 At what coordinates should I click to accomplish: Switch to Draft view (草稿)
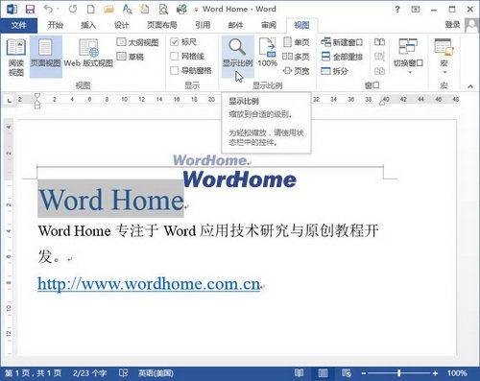coord(131,57)
